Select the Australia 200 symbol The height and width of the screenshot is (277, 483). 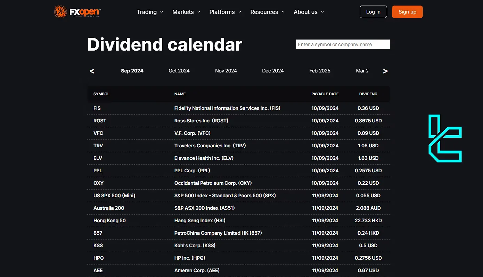click(109, 208)
